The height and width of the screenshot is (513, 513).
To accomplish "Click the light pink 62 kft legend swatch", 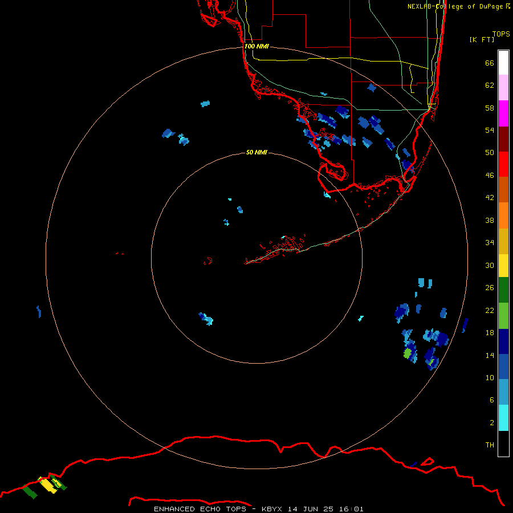I will pyautogui.click(x=503, y=88).
